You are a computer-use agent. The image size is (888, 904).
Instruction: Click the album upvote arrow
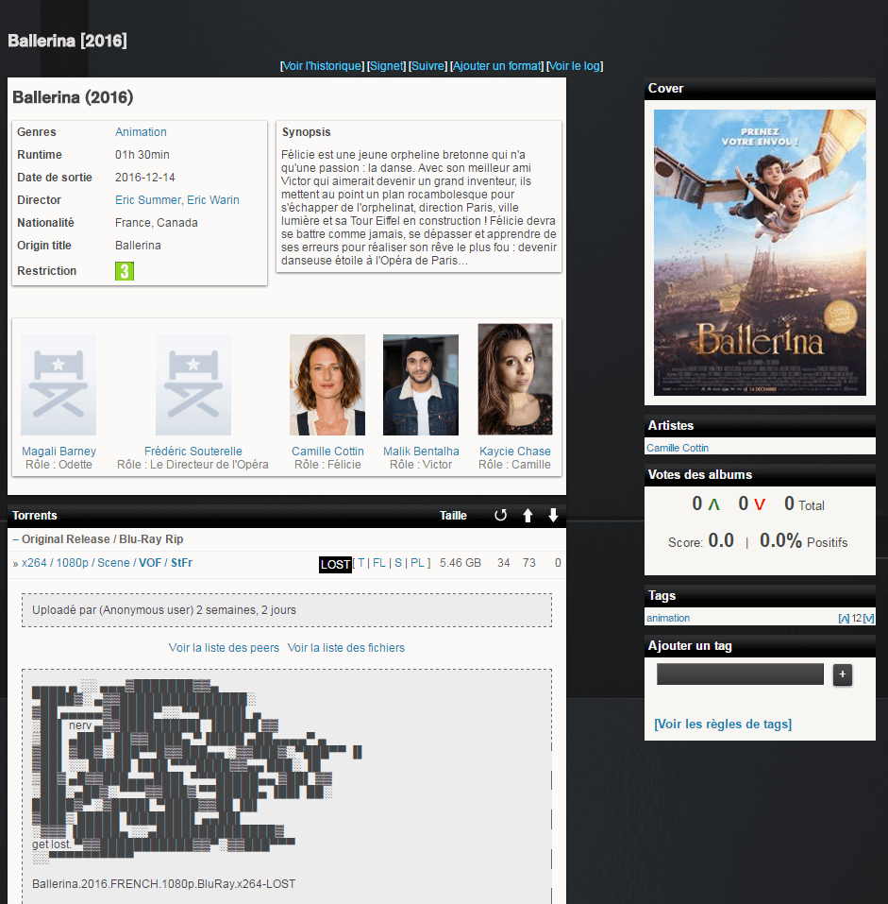tap(714, 504)
